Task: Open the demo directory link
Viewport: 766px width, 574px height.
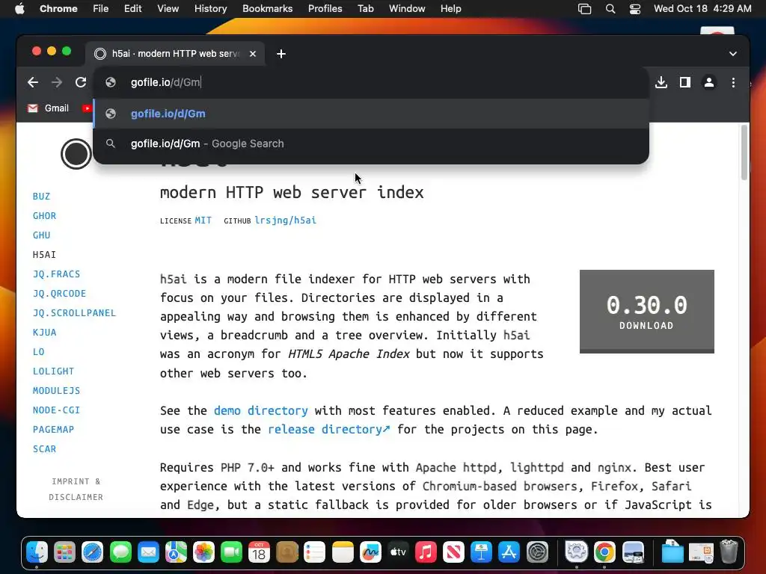Action: (x=261, y=410)
